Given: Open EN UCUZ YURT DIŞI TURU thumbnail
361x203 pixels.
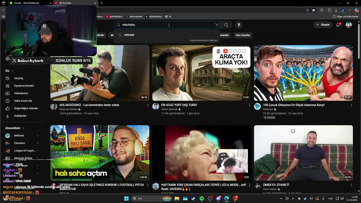Looking at the screenshot, I should [201, 73].
